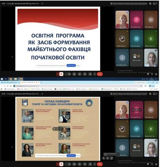The image size is (162, 167).
Task: Open host controls lock icon in upper Meet window
Action: (x=156, y=74)
